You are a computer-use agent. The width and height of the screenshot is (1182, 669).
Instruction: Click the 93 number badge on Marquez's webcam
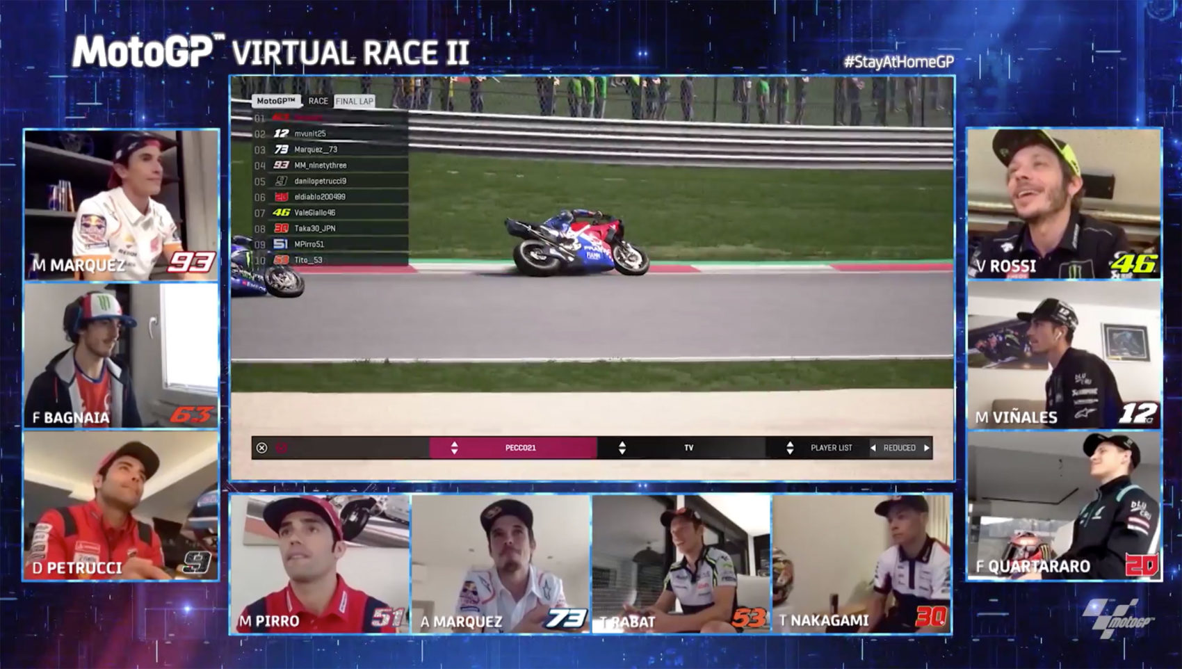[191, 262]
